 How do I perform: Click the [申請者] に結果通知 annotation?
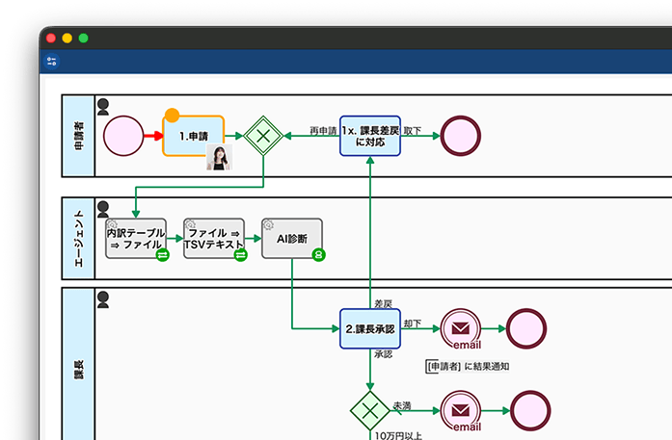click(468, 367)
